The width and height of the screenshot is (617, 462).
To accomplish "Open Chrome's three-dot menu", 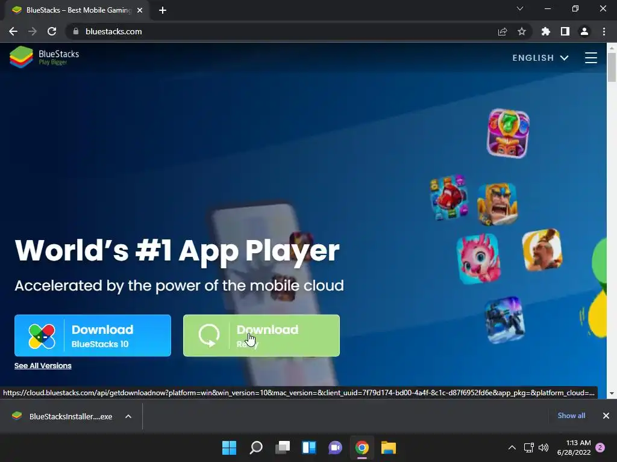I will point(604,31).
